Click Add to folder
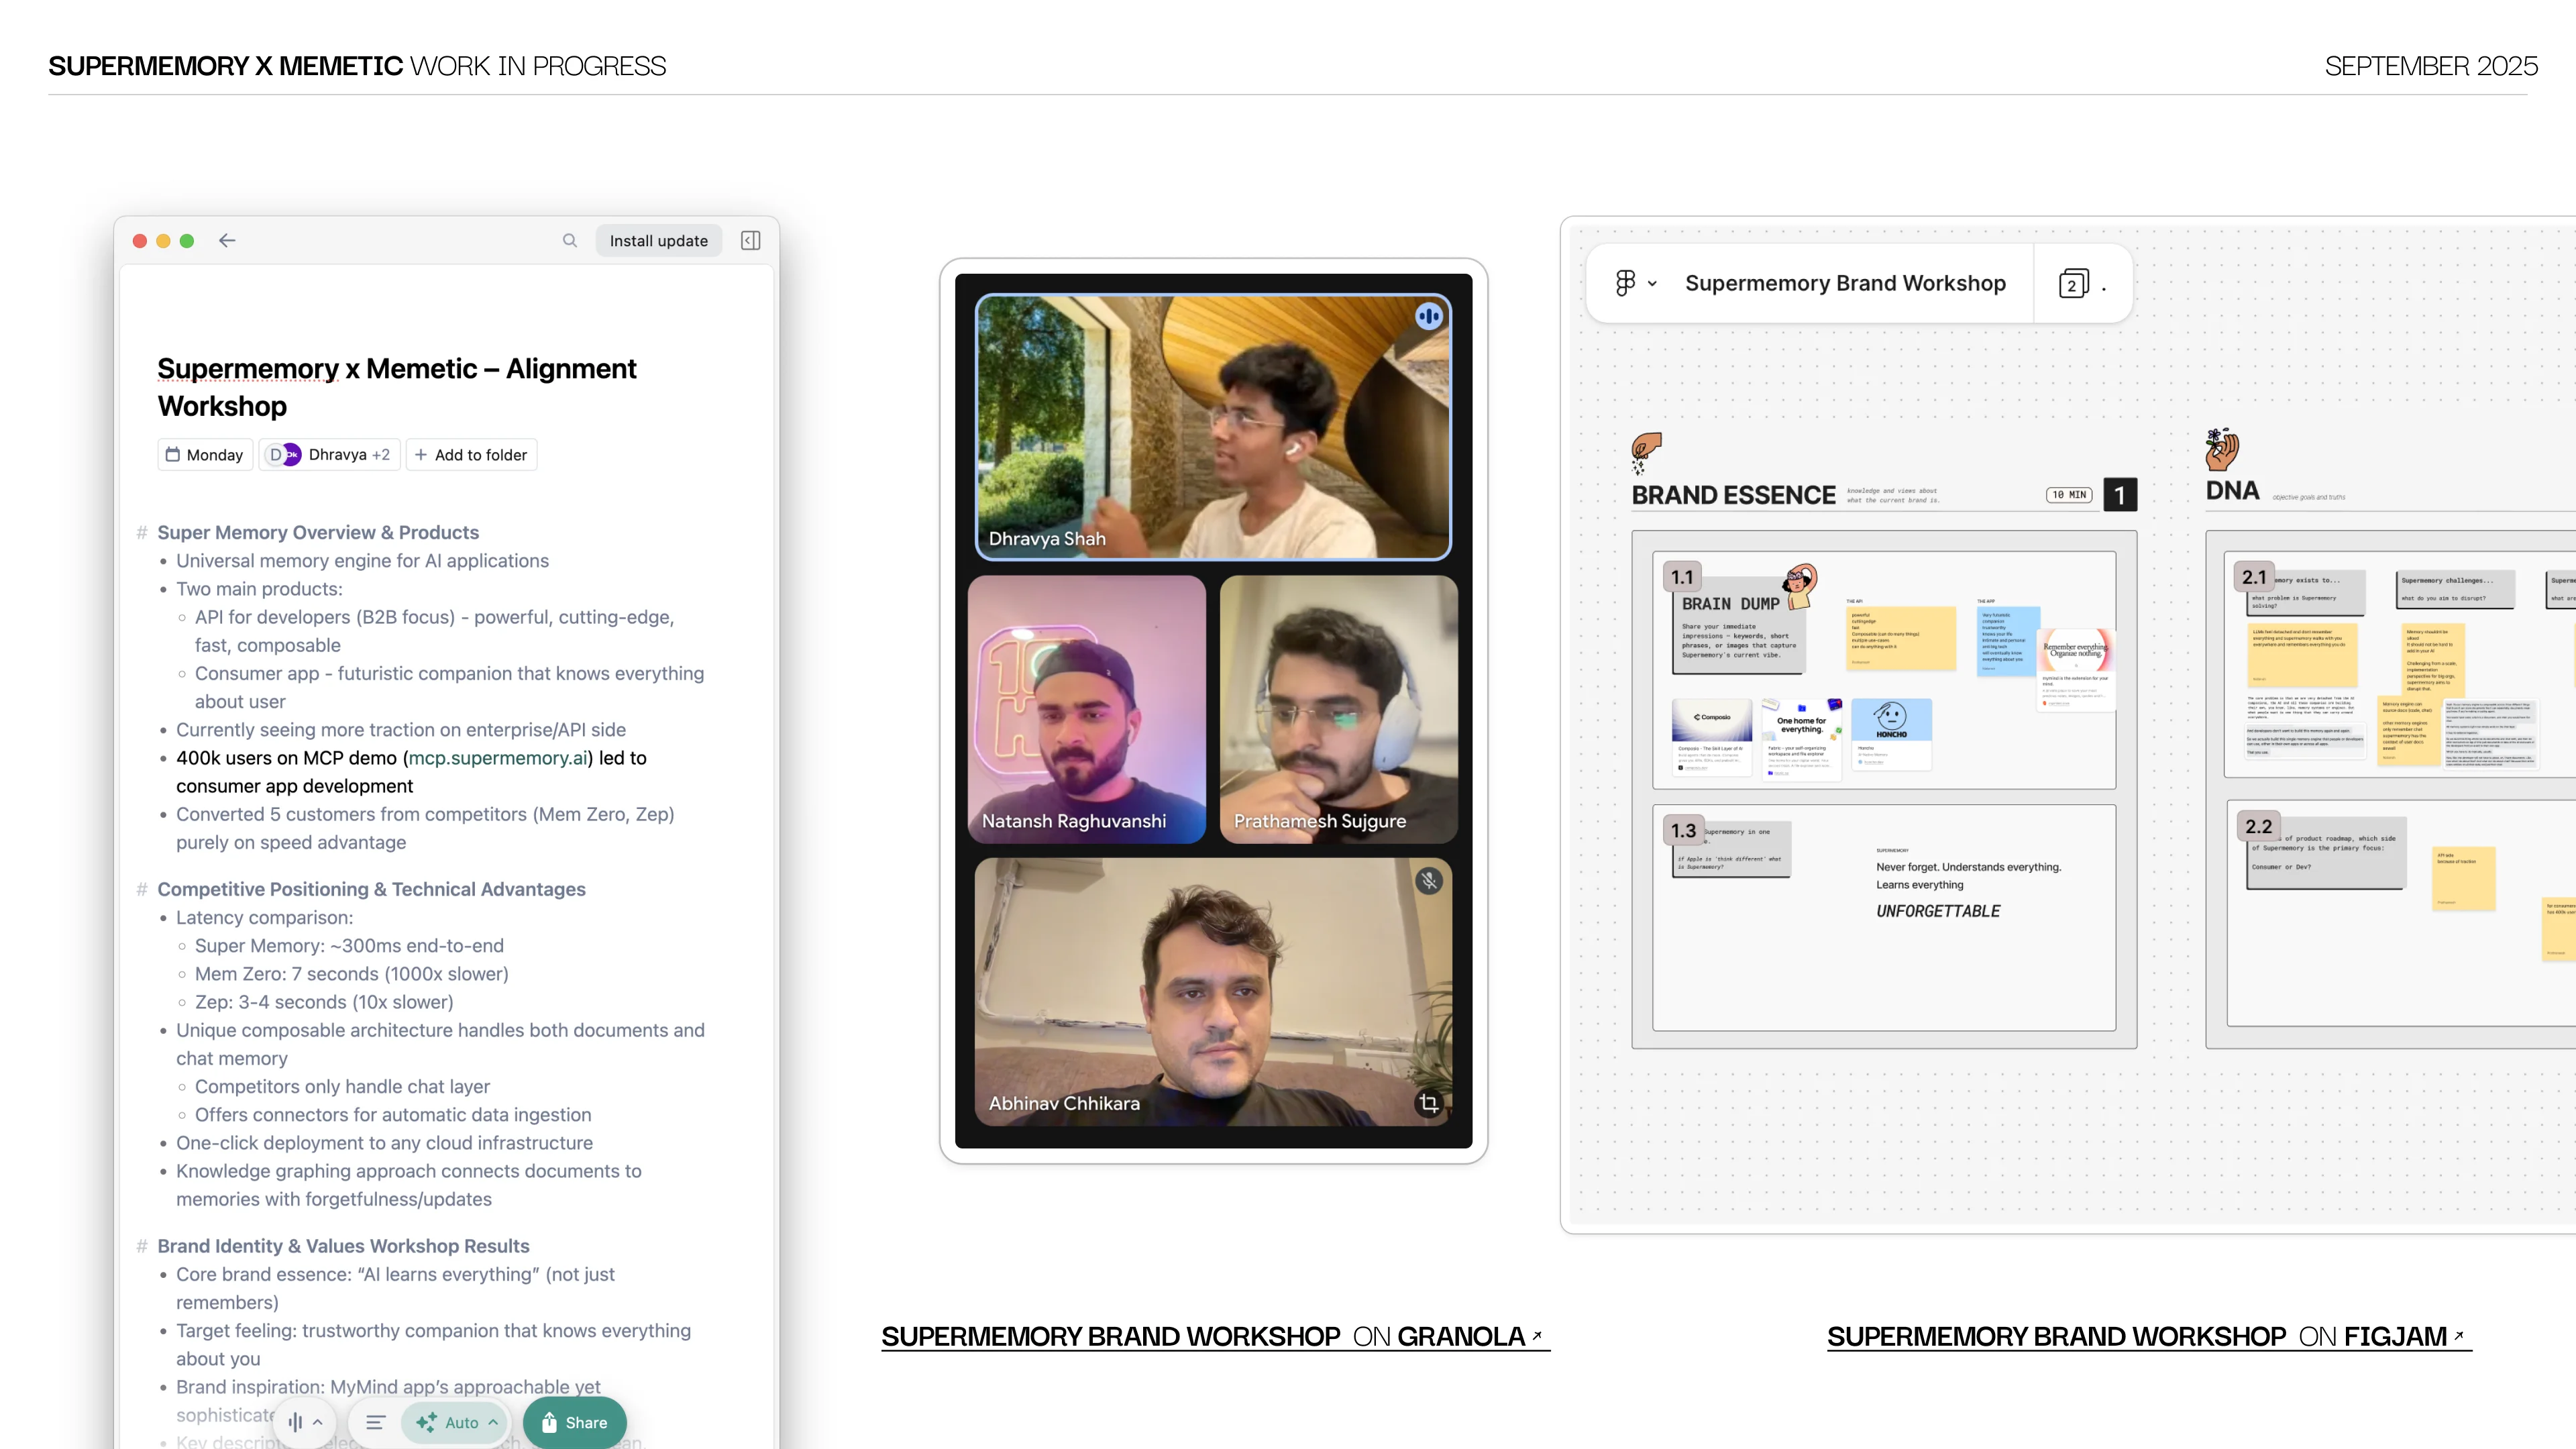 coord(471,455)
